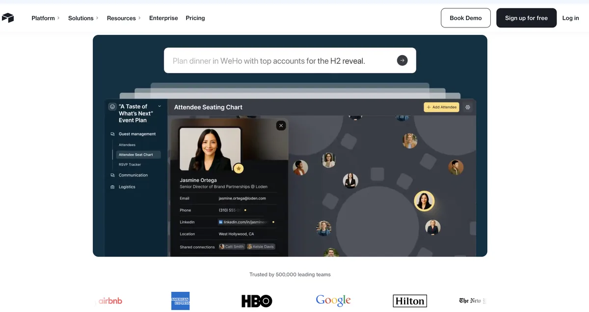Viewport: 589px width, 312px height.
Task: Click the Communication chat icon
Action: 112,175
